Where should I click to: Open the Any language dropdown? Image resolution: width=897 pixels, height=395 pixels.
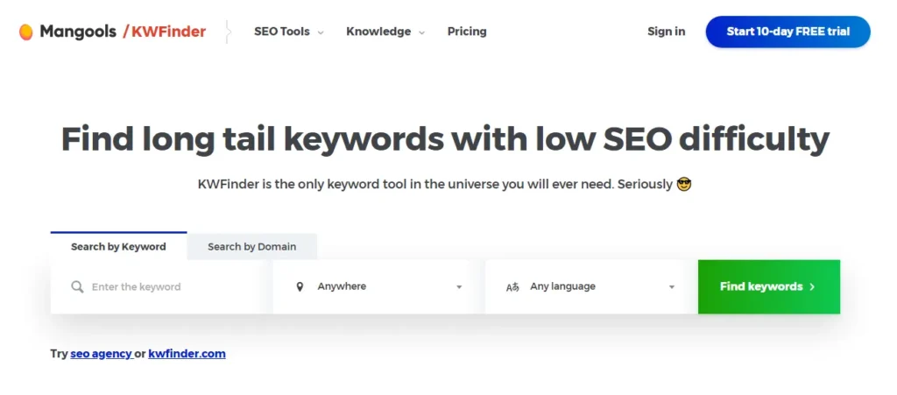click(x=591, y=286)
